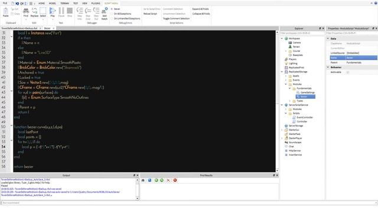Undock the Explorer panel with pin icon
Viewport: 378px width, 212px height.
click(320, 28)
